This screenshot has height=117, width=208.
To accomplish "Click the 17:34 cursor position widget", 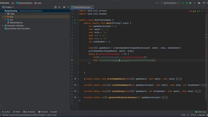I will 183,115.
